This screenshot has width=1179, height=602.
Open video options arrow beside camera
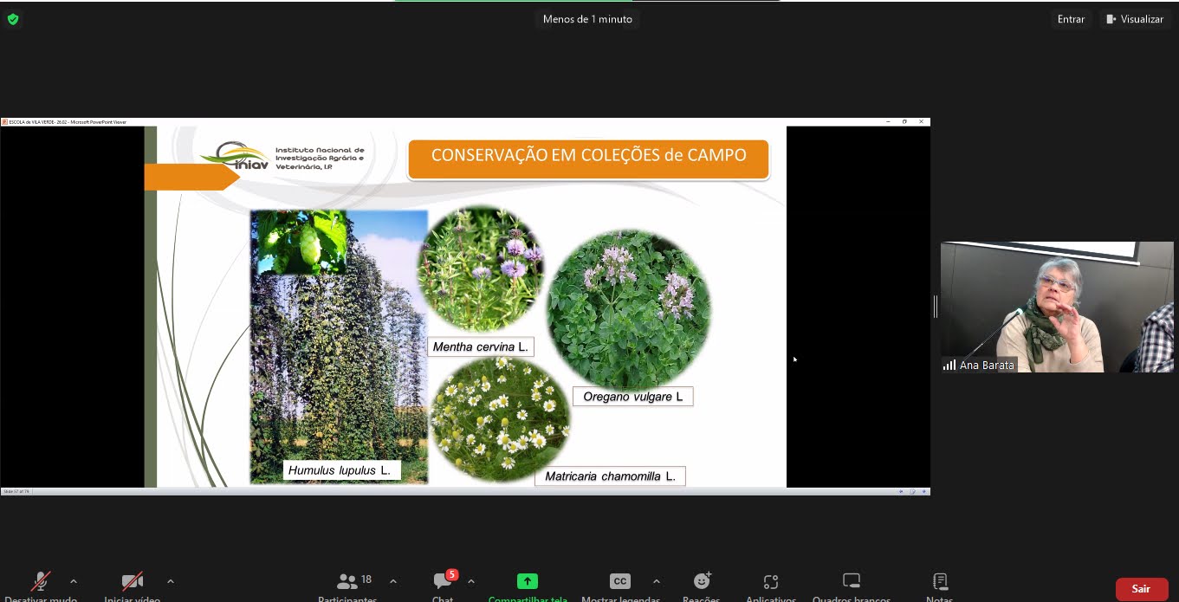(170, 581)
